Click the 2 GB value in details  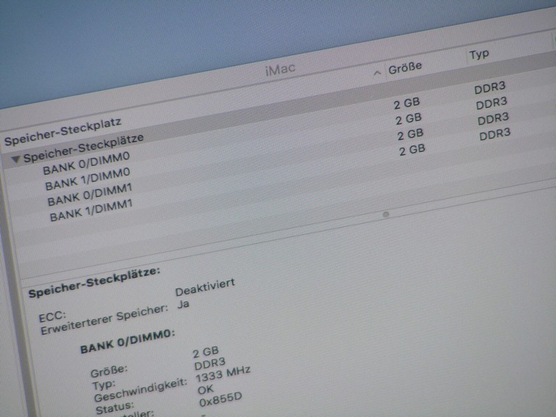pos(206,352)
